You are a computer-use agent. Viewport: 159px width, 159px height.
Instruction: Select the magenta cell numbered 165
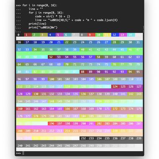point(60,109)
